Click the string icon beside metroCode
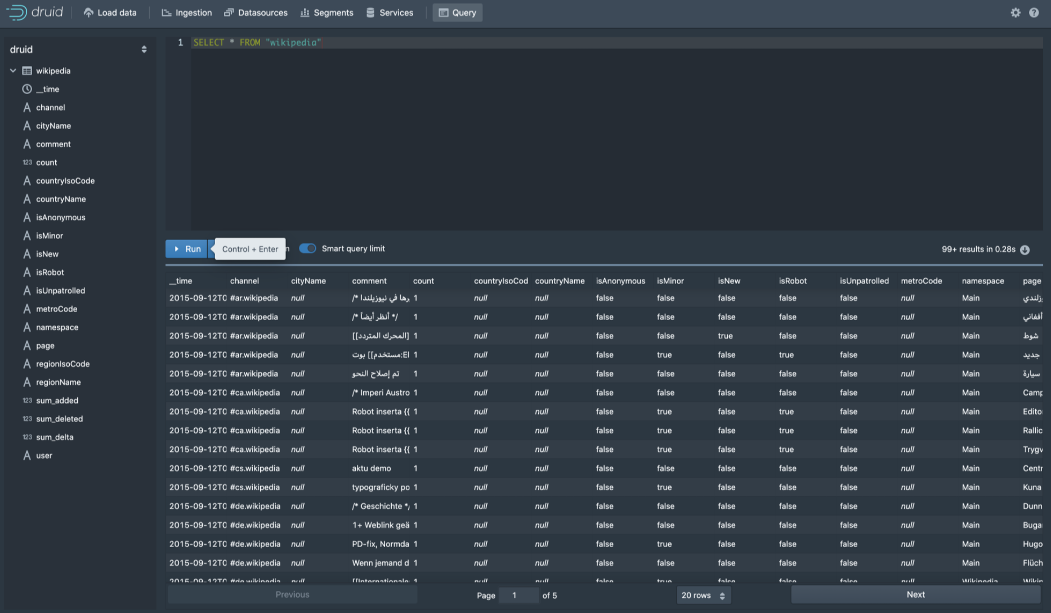 [27, 309]
